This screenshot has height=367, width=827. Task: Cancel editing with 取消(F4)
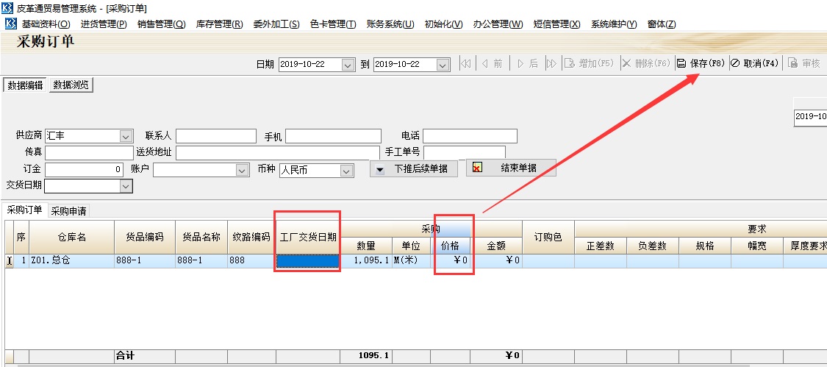point(755,63)
